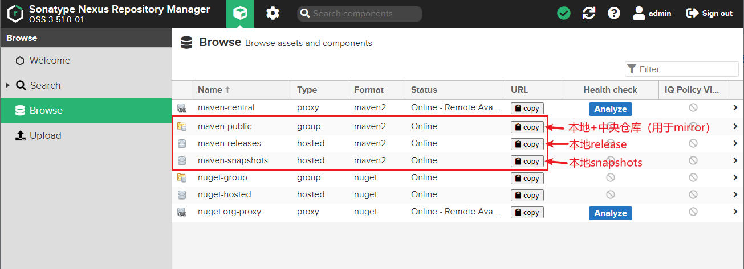
Task: Open nuget.org-proxy row chevron arrow
Action: pos(735,212)
